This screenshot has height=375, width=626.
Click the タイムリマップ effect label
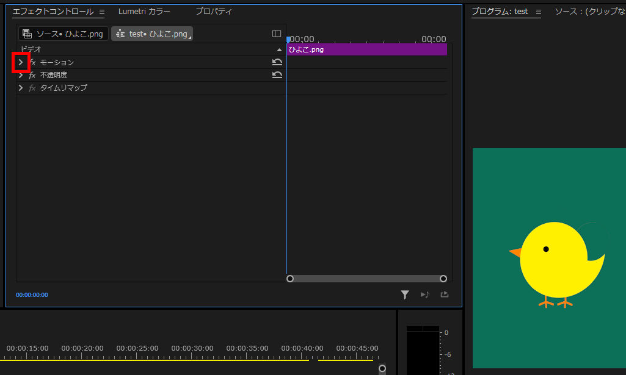click(64, 88)
